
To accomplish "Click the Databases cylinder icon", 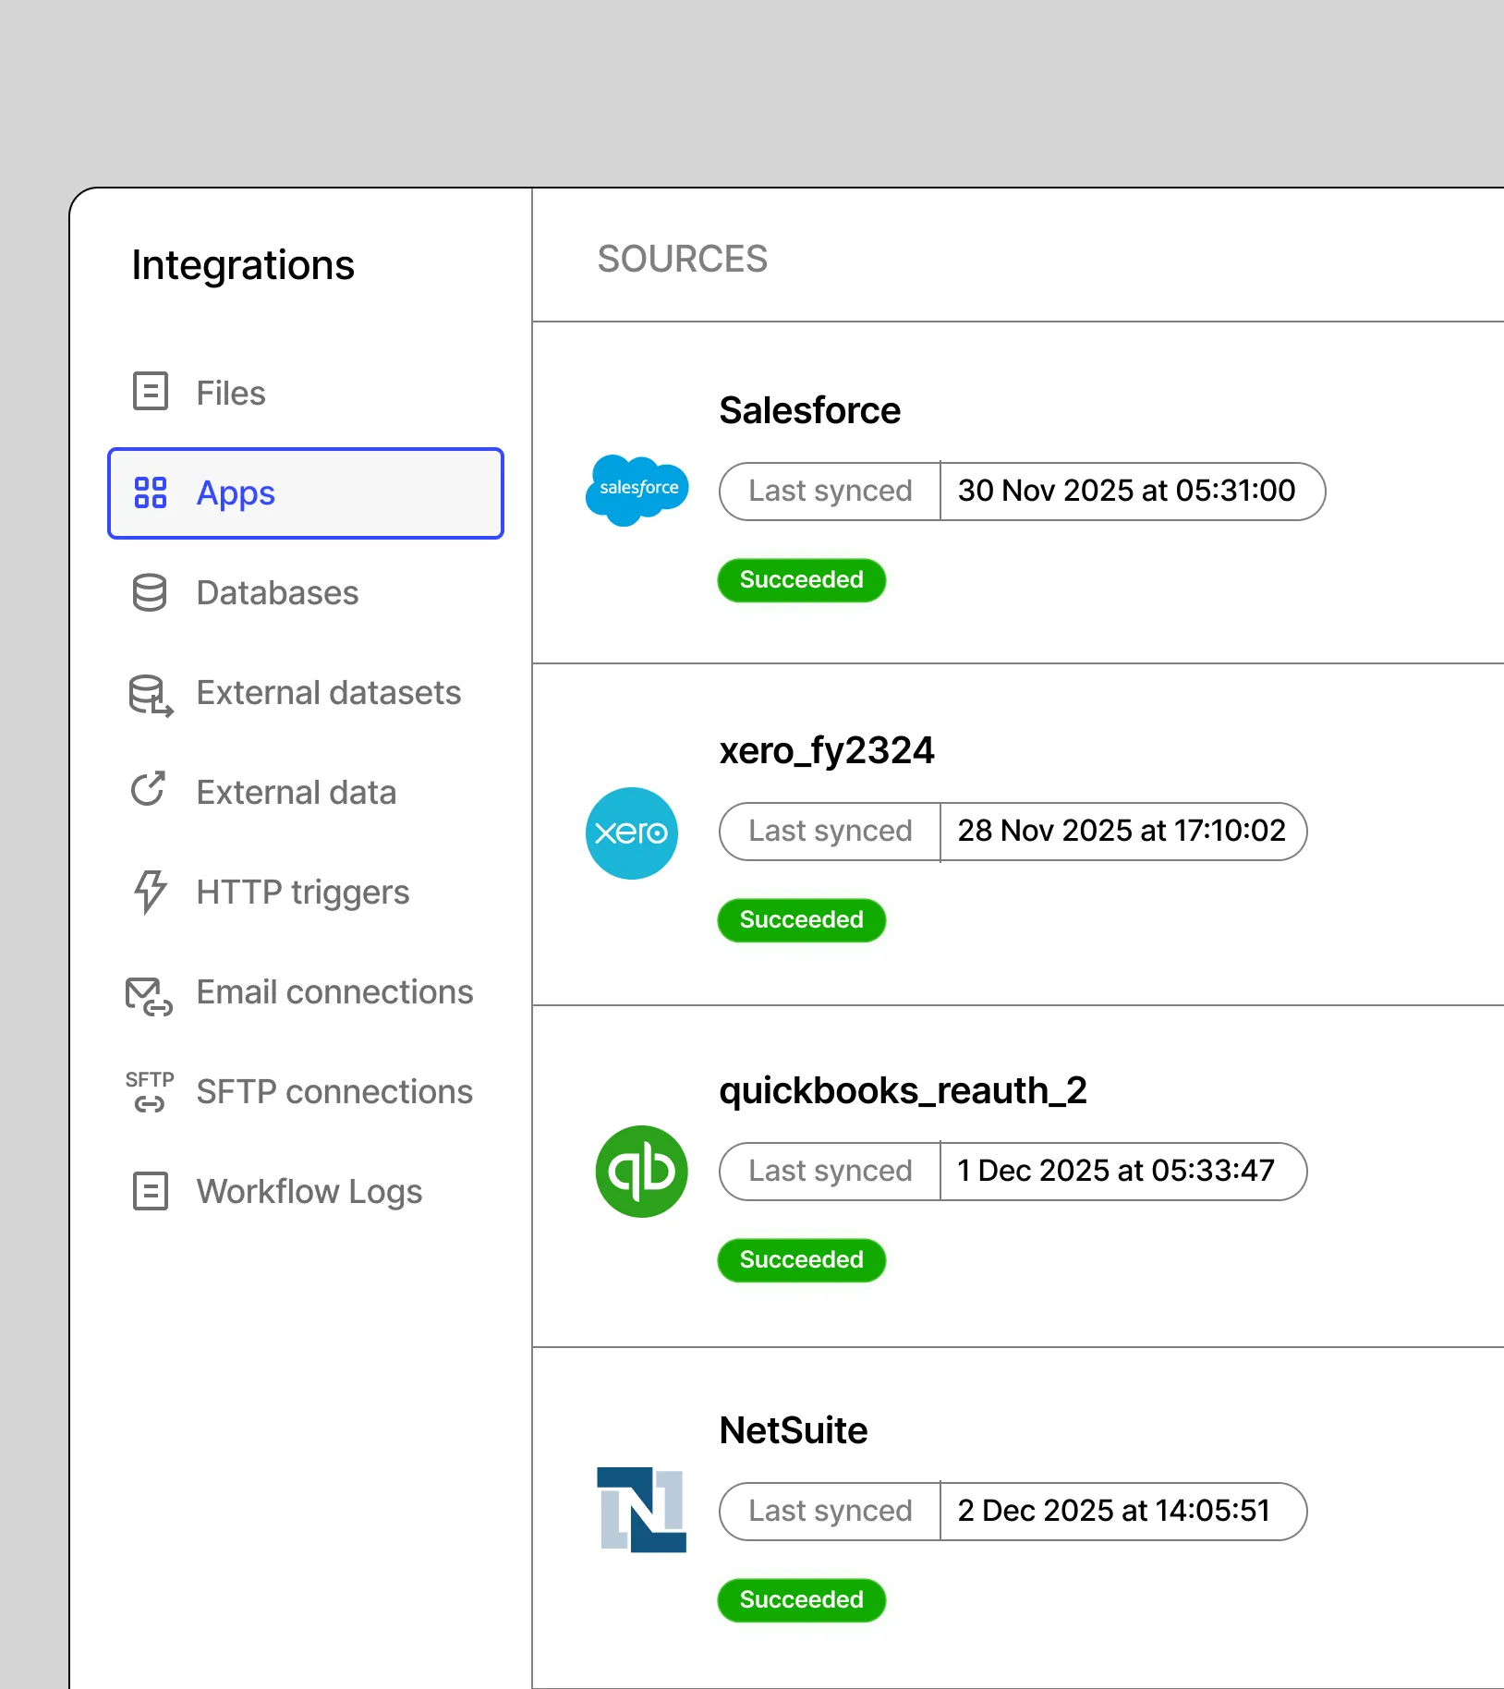I will click(150, 592).
